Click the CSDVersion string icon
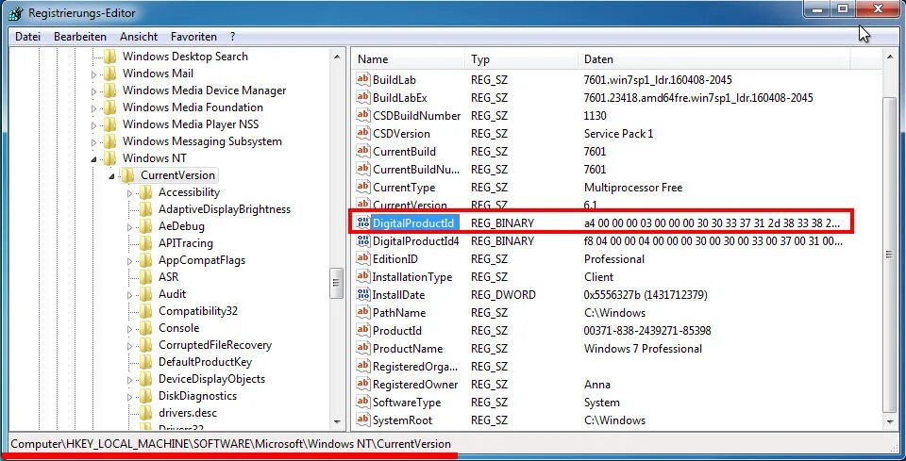This screenshot has width=906, height=461. click(362, 133)
